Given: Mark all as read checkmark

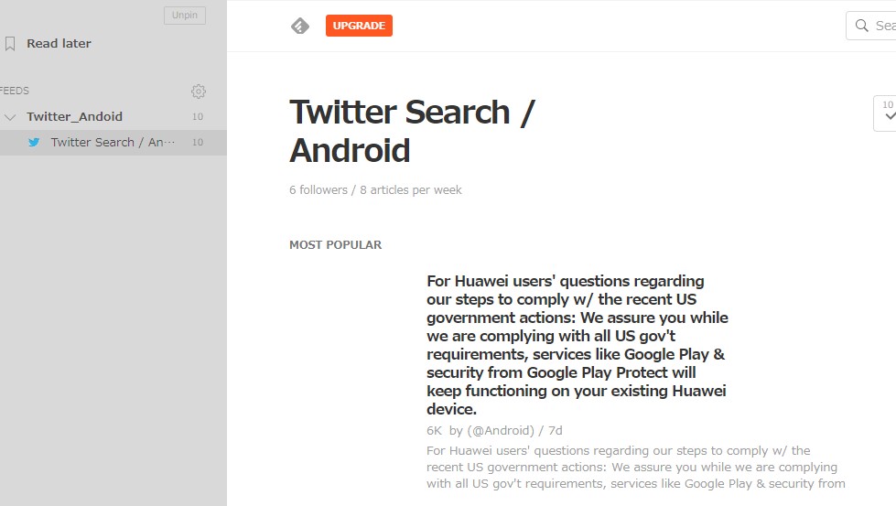Looking at the screenshot, I should click(889, 116).
